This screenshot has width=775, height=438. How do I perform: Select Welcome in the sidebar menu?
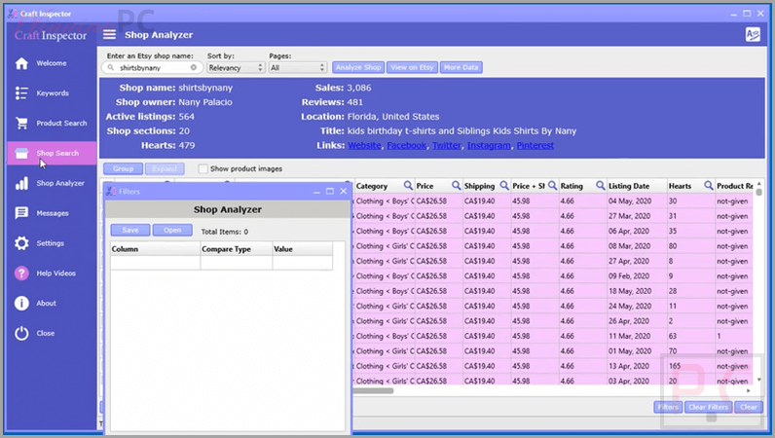(52, 63)
